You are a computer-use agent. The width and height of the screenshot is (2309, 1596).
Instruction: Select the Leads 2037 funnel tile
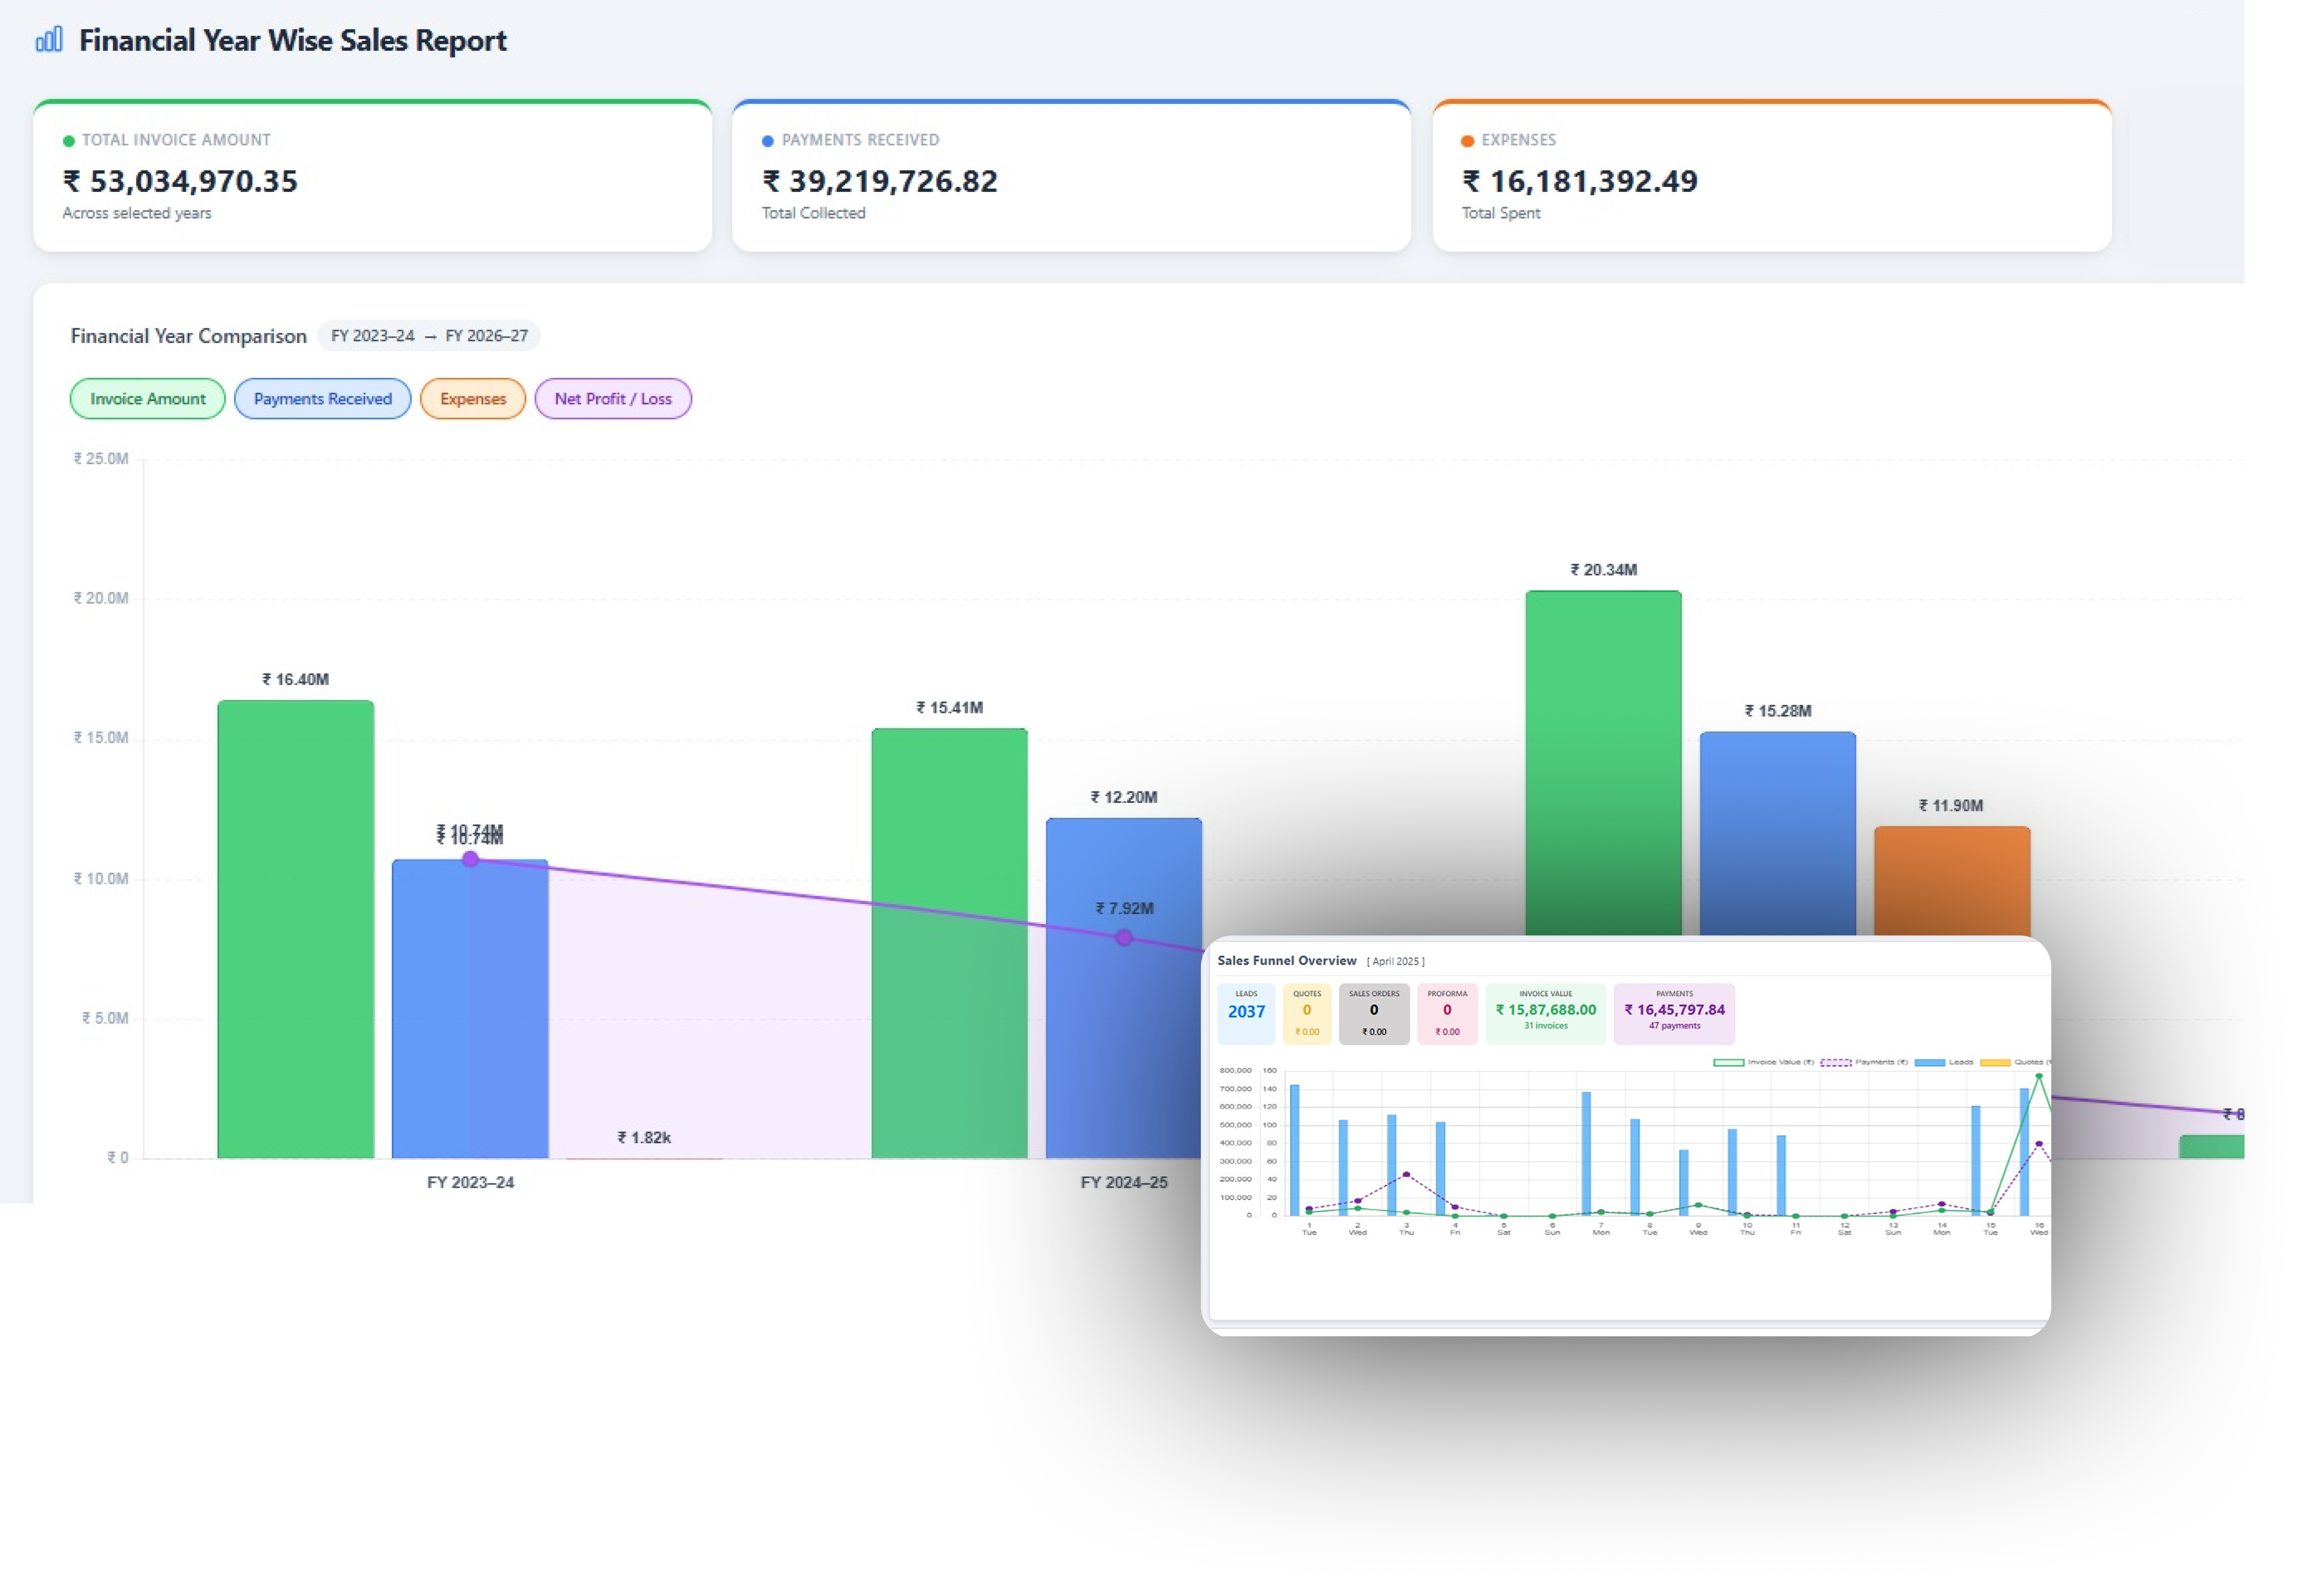1246,1013
